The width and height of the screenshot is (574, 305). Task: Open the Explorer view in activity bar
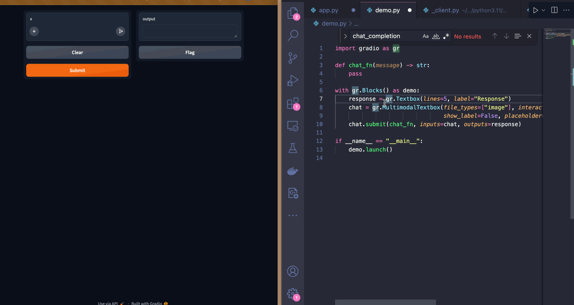point(292,13)
